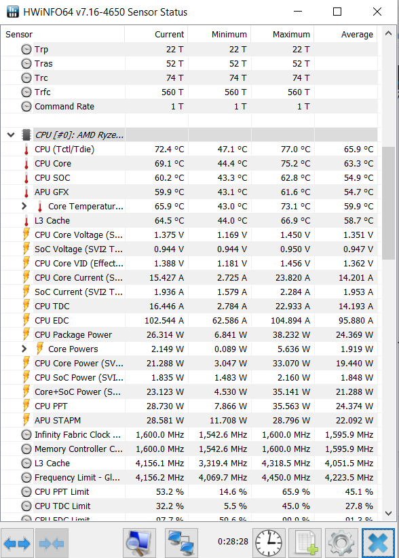Click the expand columns blue arrows icon
The height and width of the screenshot is (558, 399).
(17, 543)
